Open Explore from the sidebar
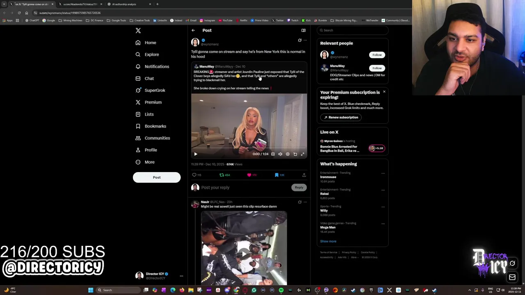The height and width of the screenshot is (295, 525). [147, 54]
